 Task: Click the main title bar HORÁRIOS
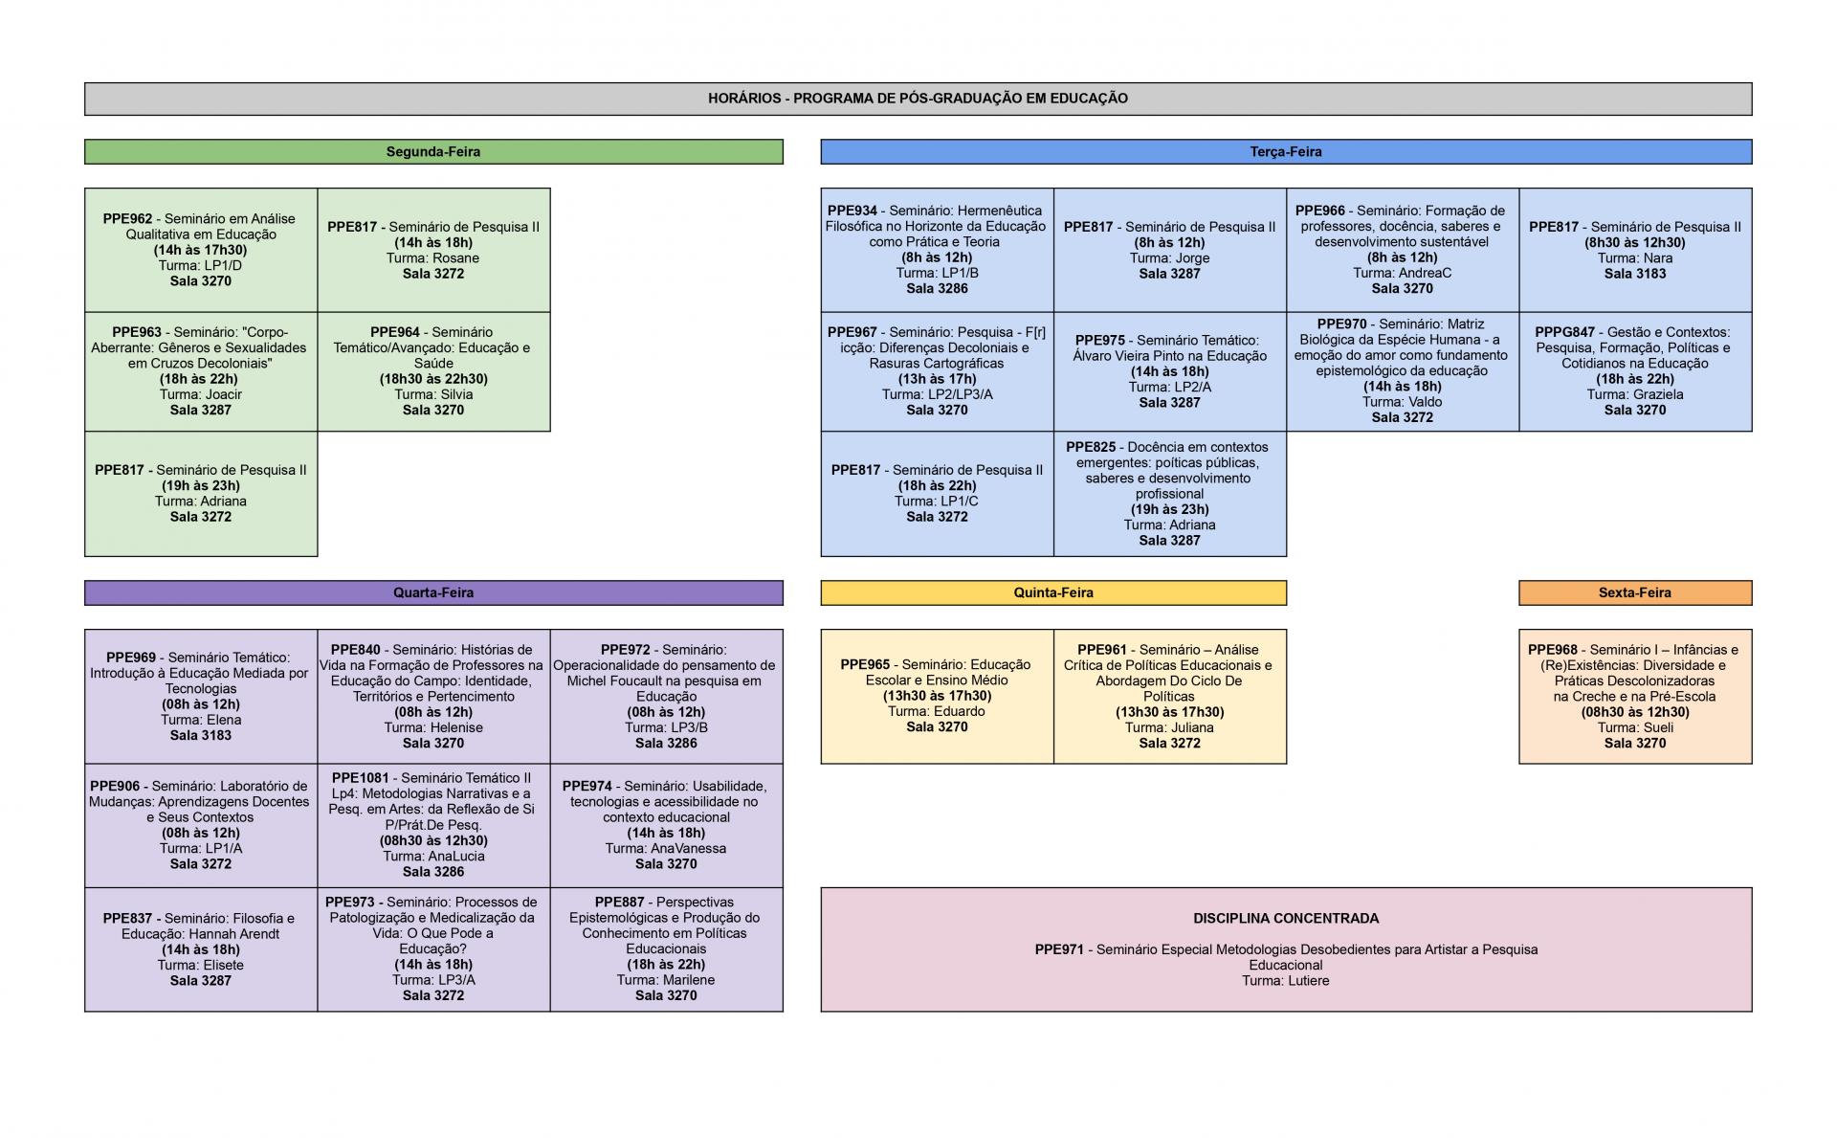[918, 99]
